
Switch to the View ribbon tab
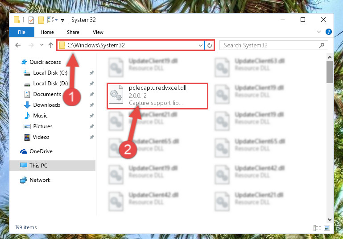[98, 32]
